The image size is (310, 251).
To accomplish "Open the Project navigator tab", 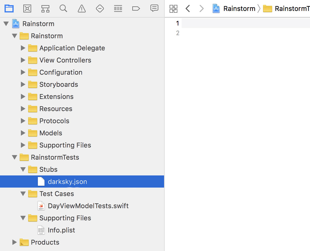I will pos(9,8).
